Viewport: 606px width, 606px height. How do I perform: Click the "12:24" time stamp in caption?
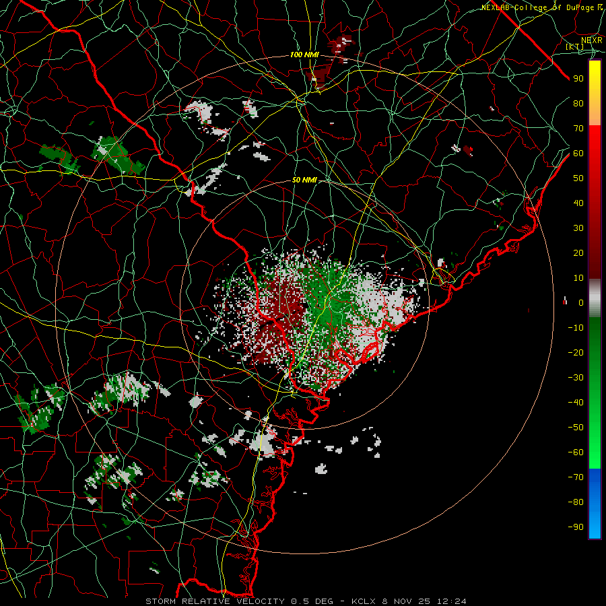(x=452, y=601)
